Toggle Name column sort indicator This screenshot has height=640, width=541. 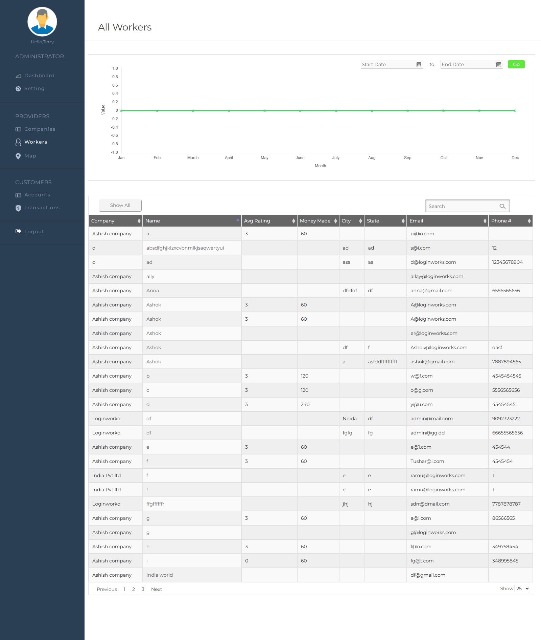pyautogui.click(x=238, y=220)
